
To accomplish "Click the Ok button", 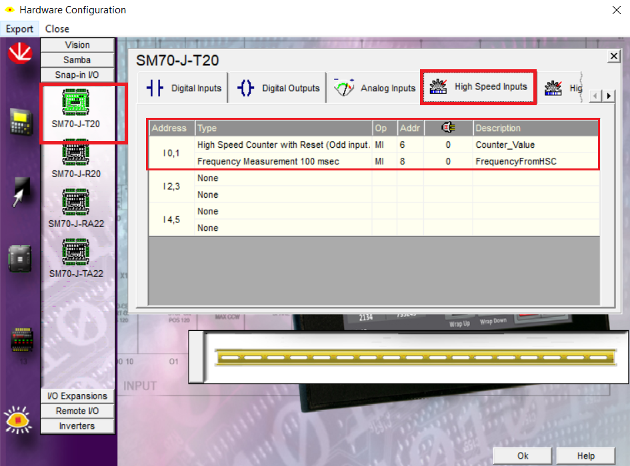I will point(522,455).
